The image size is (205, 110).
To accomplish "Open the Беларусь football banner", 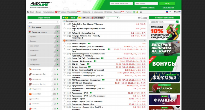I will click(x=164, y=88).
